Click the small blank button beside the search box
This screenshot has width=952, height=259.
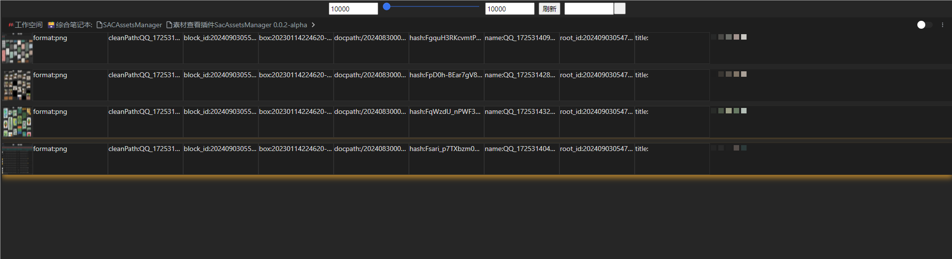(620, 9)
